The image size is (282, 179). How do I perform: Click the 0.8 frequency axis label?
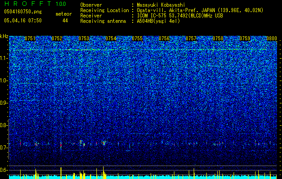point(4,125)
